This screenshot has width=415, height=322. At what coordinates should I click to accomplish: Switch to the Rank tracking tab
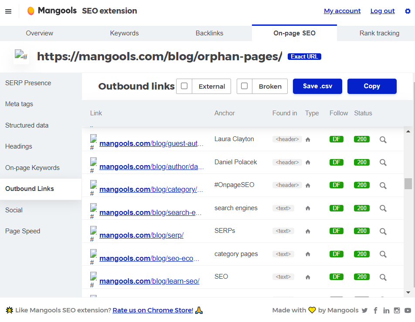point(379,33)
